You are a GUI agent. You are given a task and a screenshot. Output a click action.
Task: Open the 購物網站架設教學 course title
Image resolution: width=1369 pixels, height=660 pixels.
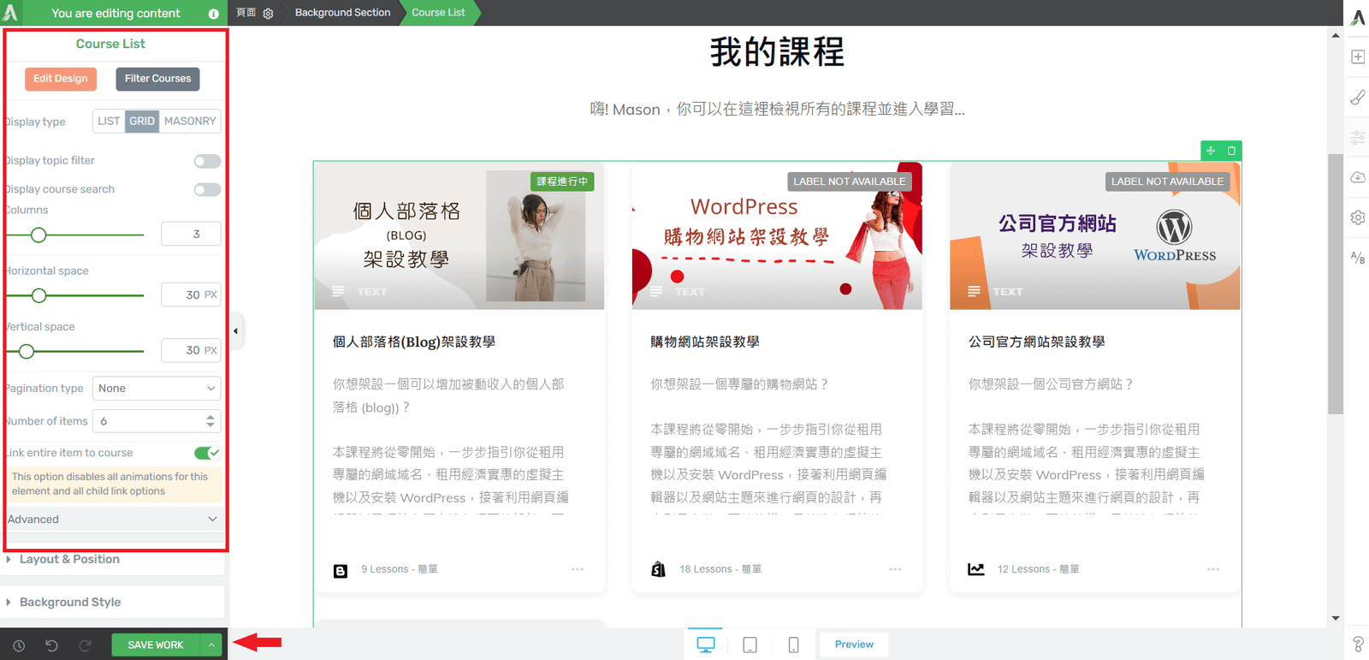coord(705,342)
